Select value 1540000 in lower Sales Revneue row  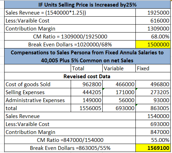coord(153,116)
